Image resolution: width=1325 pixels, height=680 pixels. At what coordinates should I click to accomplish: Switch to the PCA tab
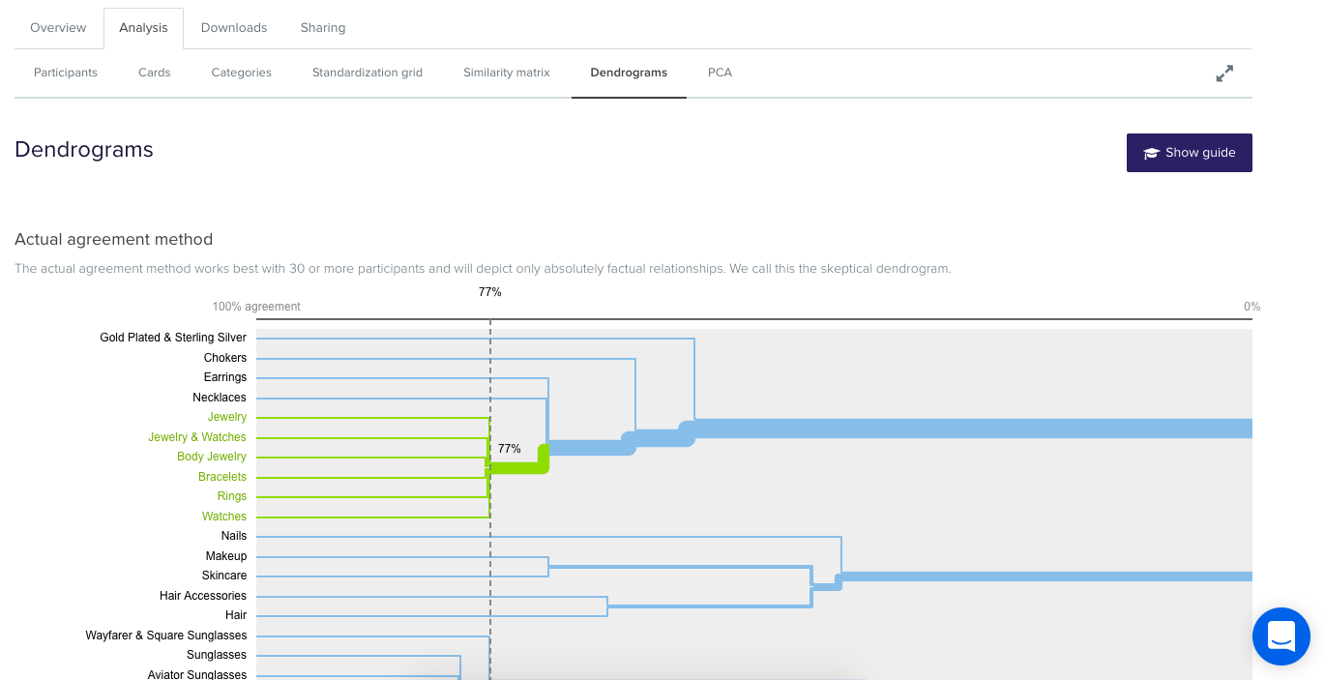point(720,73)
